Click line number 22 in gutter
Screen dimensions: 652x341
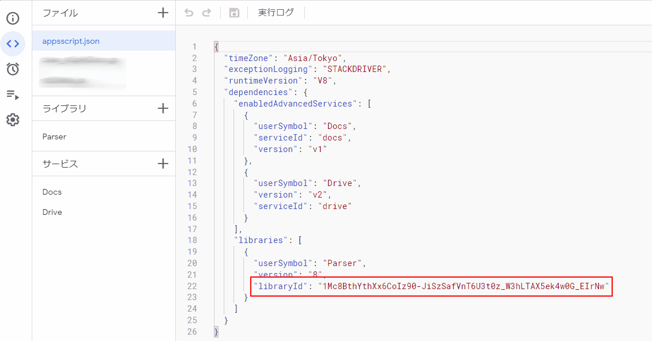pos(192,286)
